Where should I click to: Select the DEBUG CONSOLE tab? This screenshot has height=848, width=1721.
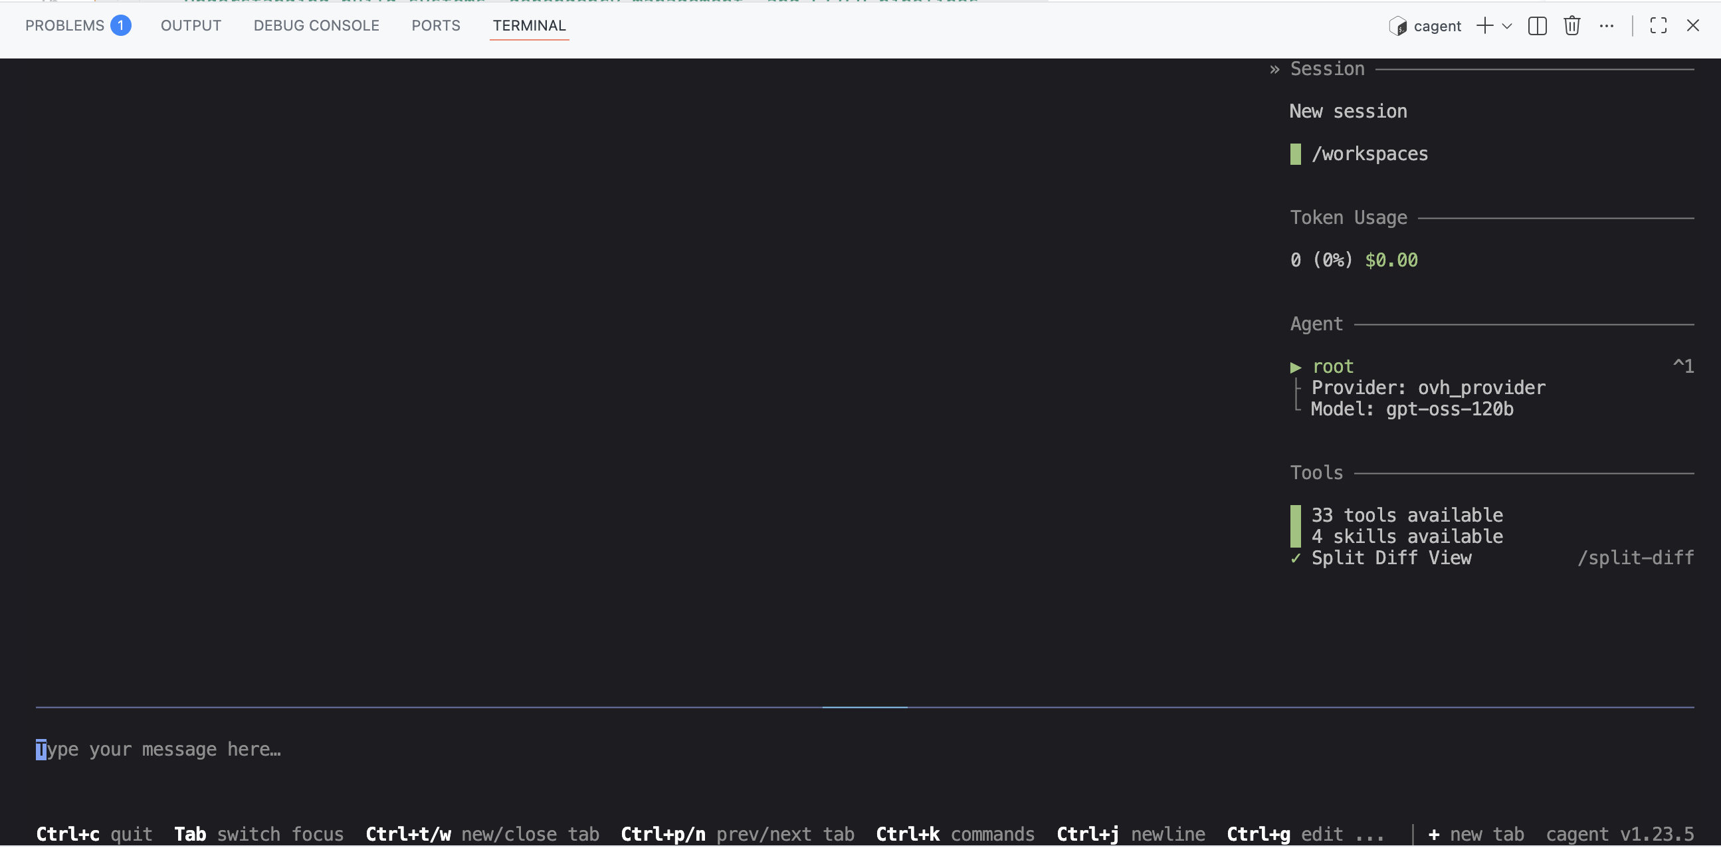pos(316,25)
